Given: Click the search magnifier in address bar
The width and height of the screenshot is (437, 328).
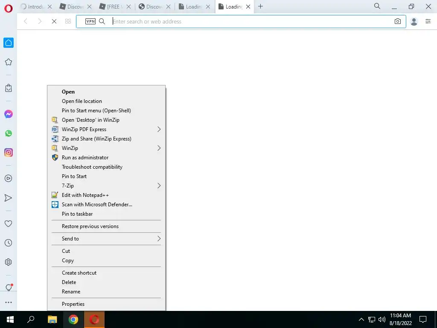Looking at the screenshot, I should tap(102, 21).
